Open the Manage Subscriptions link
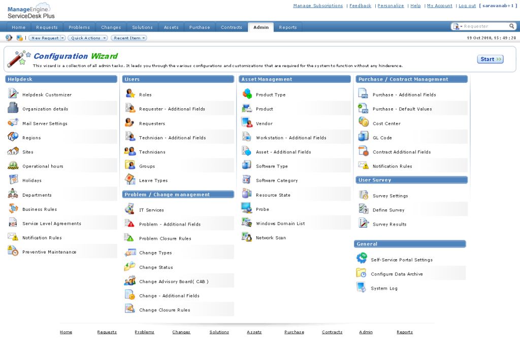This screenshot has height=343, width=520. (x=318, y=6)
